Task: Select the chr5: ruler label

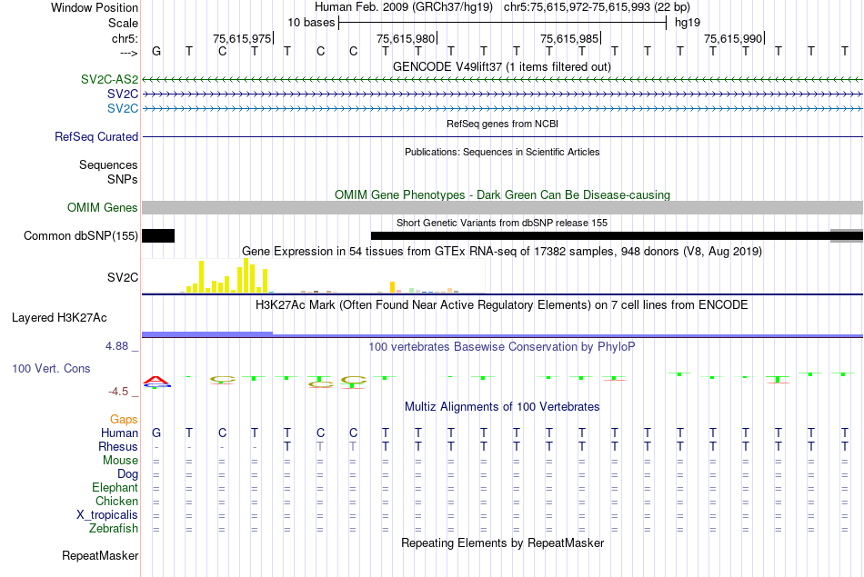Action: click(x=125, y=38)
